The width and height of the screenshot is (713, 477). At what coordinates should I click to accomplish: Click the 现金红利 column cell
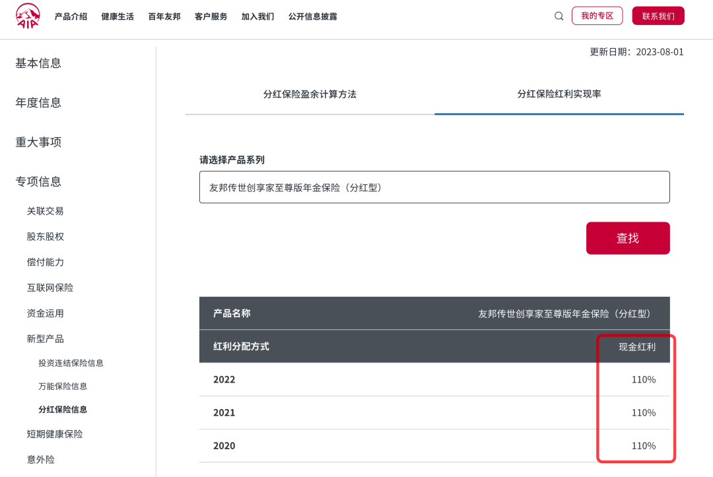[x=637, y=347]
